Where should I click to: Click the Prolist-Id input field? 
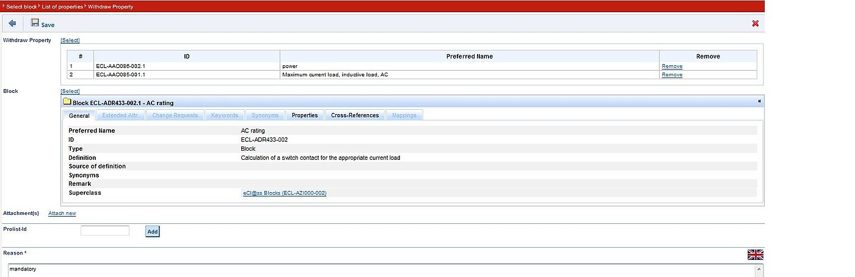[x=105, y=231]
